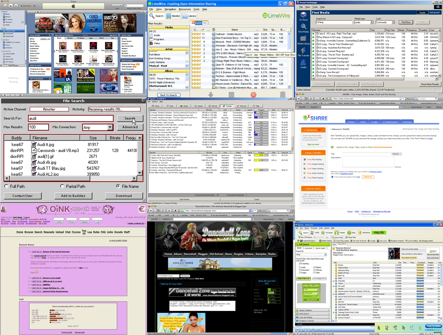Image resolution: width=443 pixels, height=335 pixels.
Task: Click LimeWire download arrow icon below results
Action: coord(211,95)
